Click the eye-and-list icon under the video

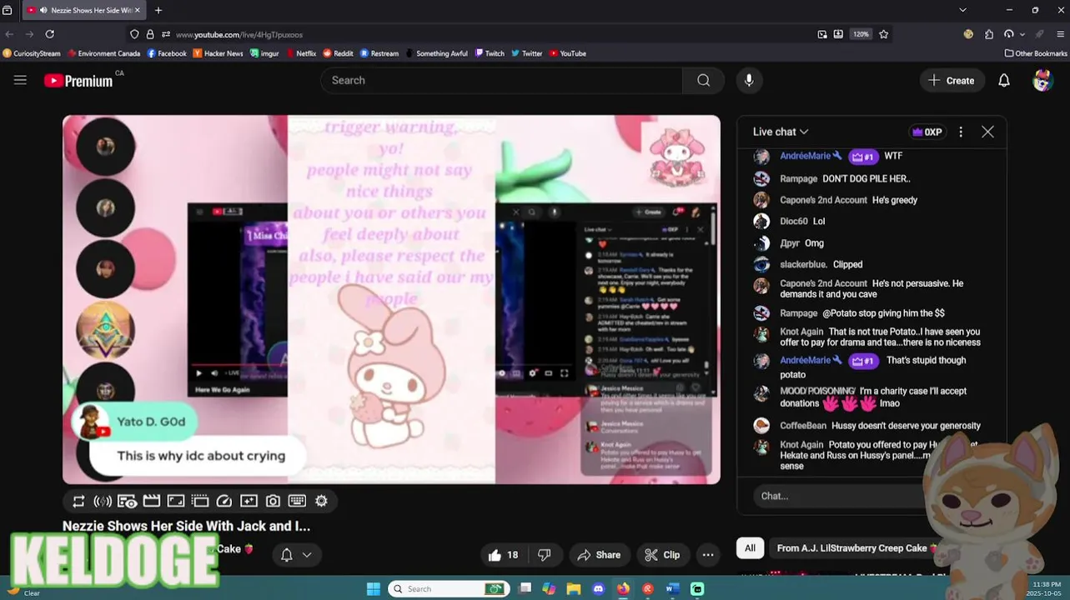(x=127, y=501)
